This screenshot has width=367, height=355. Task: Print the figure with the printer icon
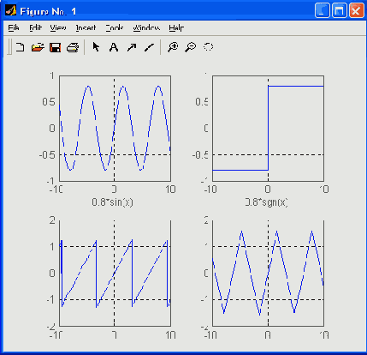point(73,47)
